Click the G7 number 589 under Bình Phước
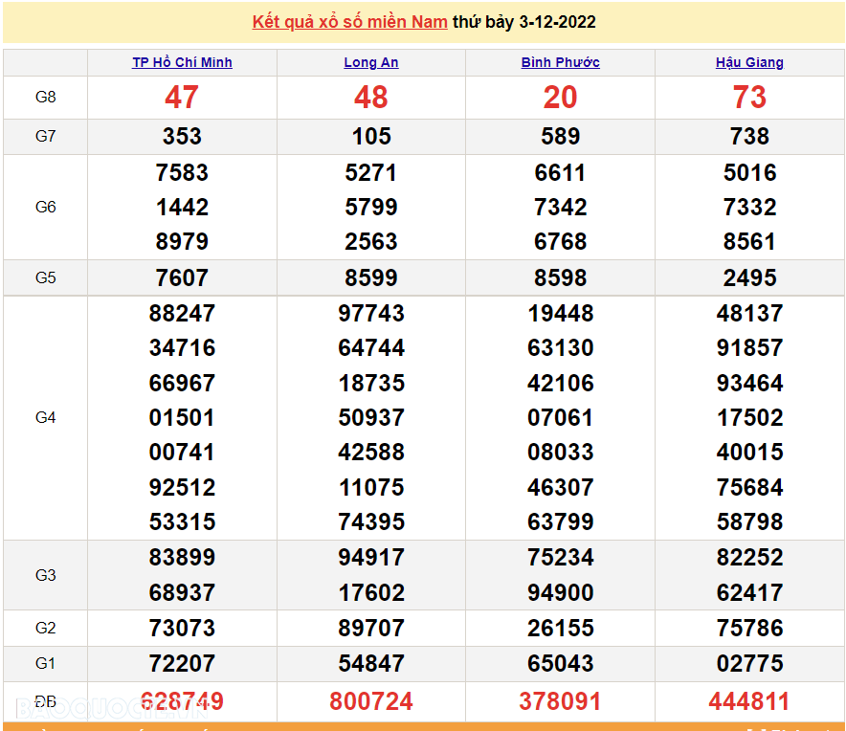This screenshot has height=731, width=846. coord(560,136)
